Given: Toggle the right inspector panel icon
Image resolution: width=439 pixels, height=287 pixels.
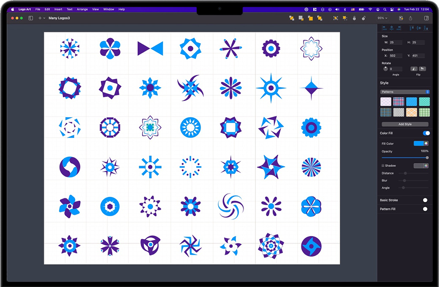Looking at the screenshot, I should tap(426, 18).
